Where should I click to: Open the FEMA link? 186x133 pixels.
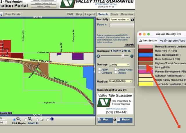pyautogui.click(x=105, y=70)
